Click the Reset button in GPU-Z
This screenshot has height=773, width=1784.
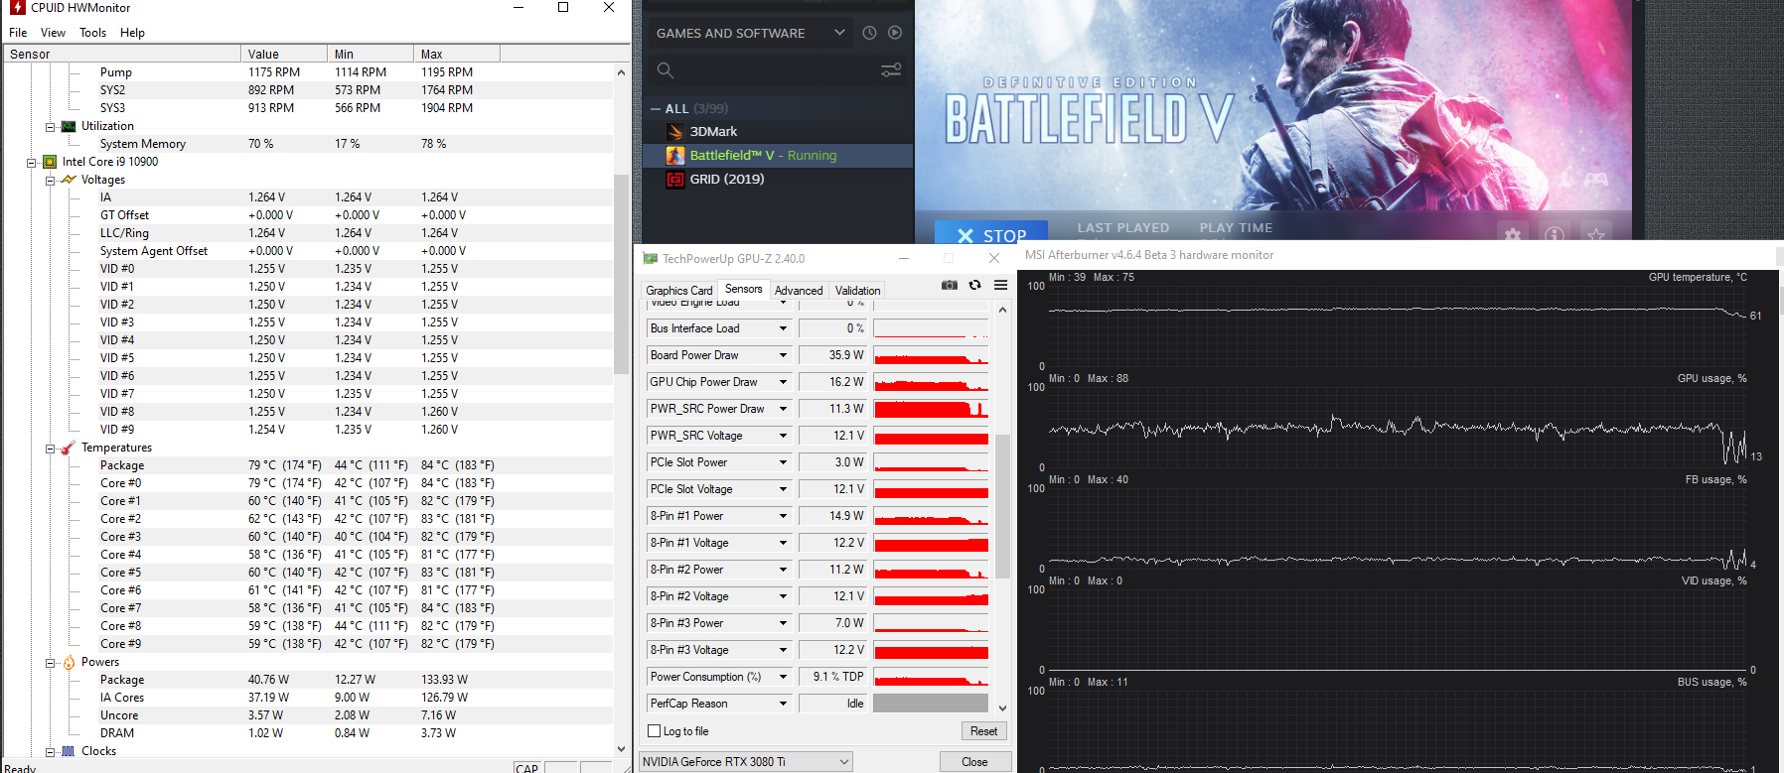point(983,731)
